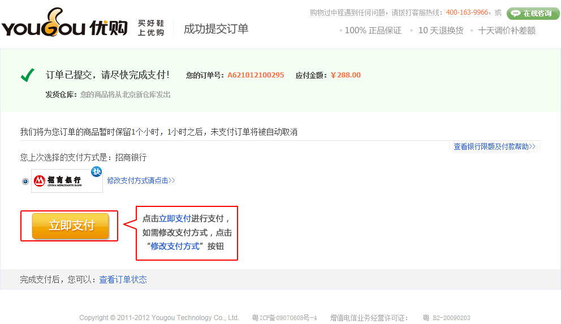Click the 10 天退换货 label
The height and width of the screenshot is (324, 561).
(x=441, y=31)
